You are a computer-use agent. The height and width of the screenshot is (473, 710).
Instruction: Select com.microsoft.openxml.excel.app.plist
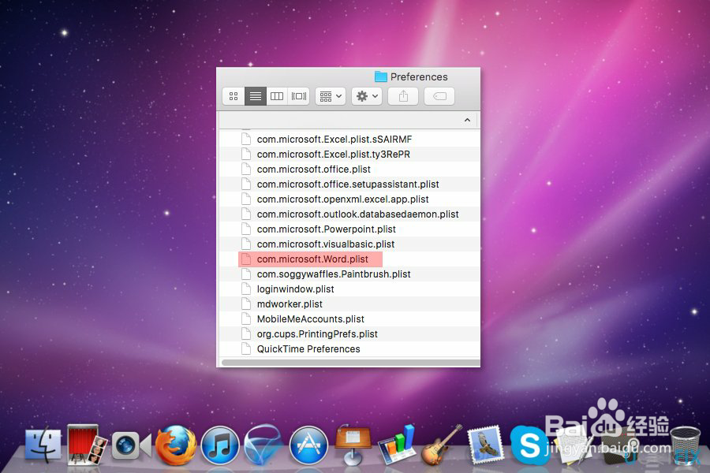coord(349,199)
